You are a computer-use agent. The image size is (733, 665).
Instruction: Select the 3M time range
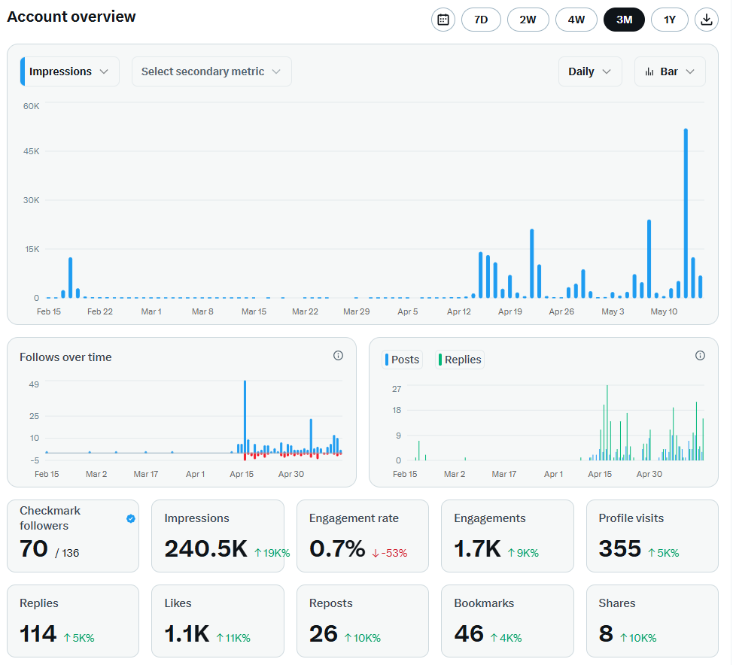tap(624, 20)
